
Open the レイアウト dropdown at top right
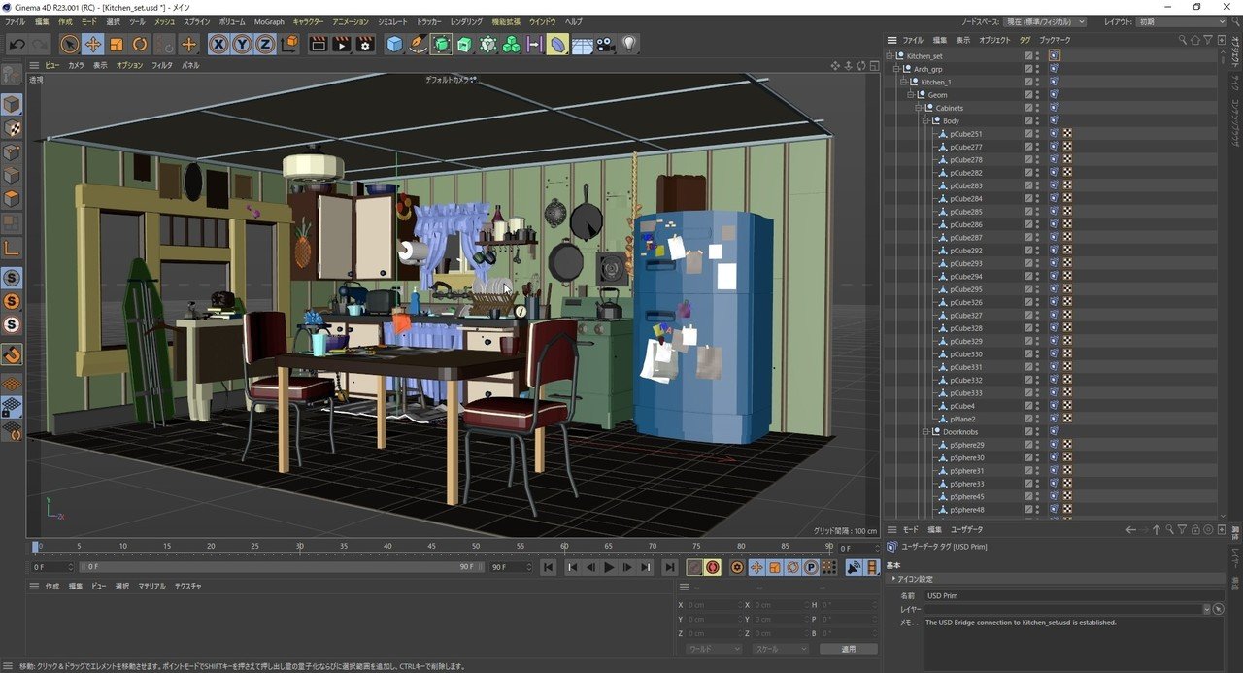[x=1182, y=21]
